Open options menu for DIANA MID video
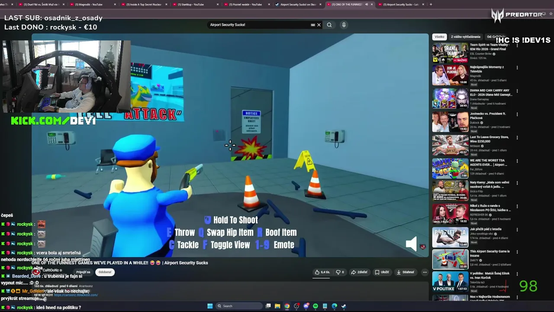The width and height of the screenshot is (554, 312). 517,91
